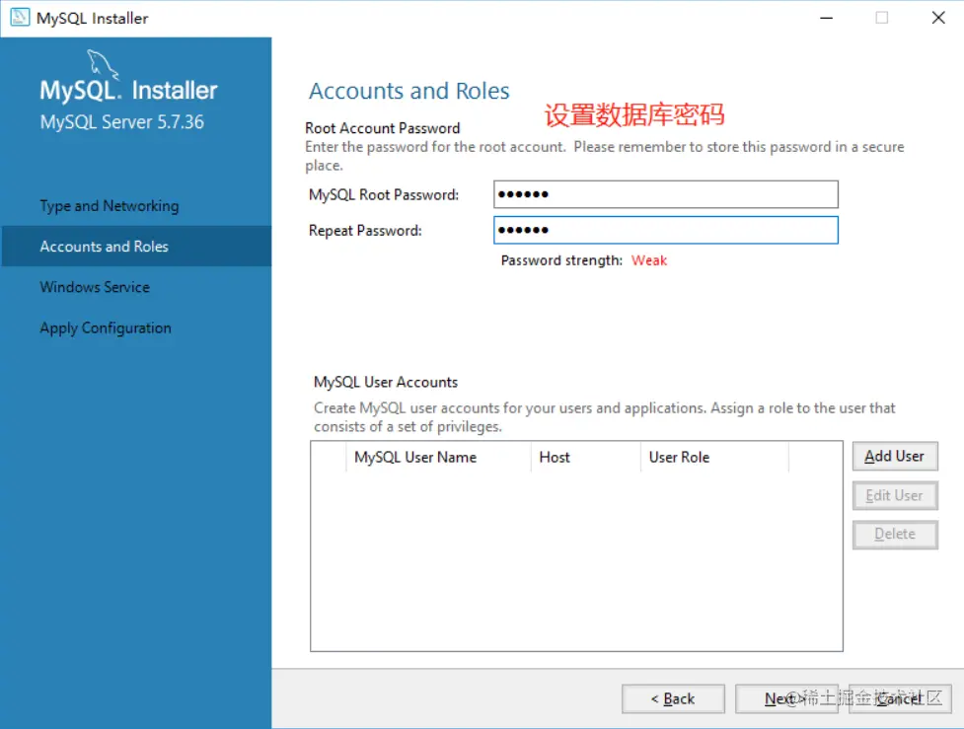Click the Add User button

pos(895,456)
